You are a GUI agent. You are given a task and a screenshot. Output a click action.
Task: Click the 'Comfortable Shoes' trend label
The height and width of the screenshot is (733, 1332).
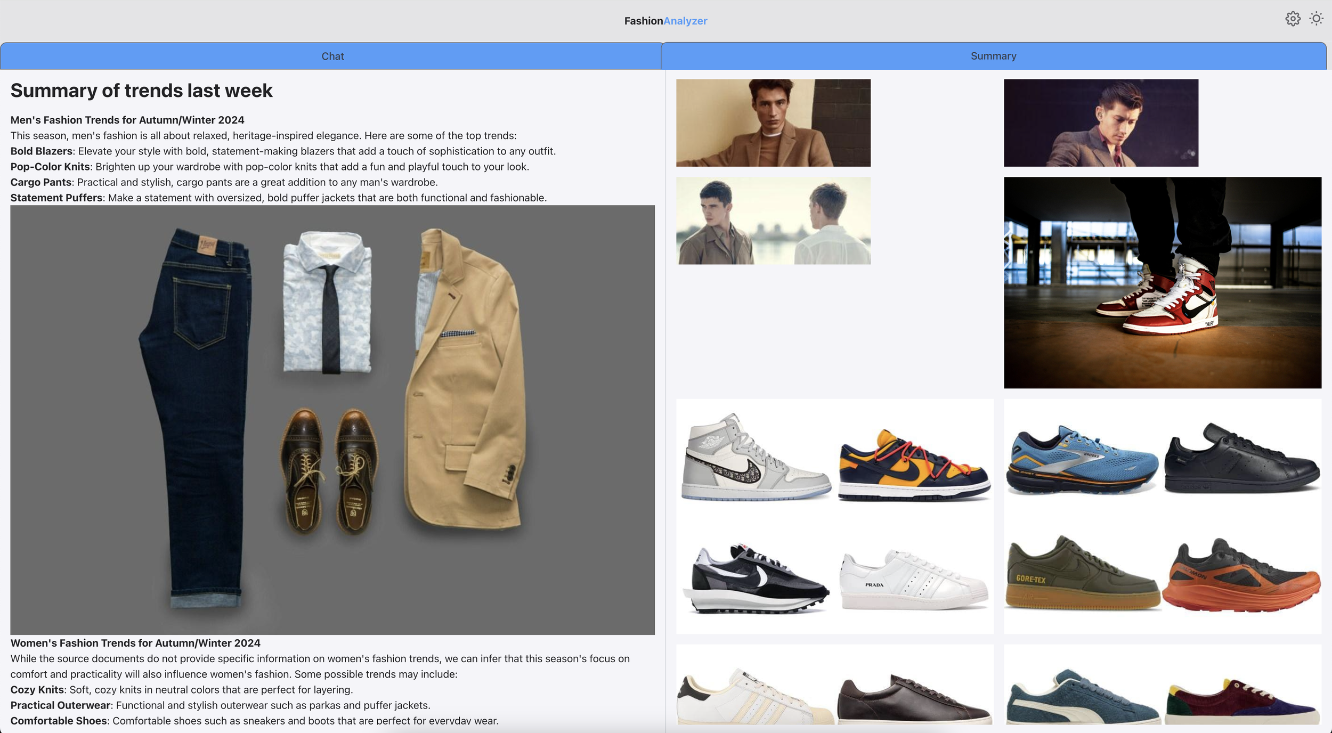click(59, 720)
